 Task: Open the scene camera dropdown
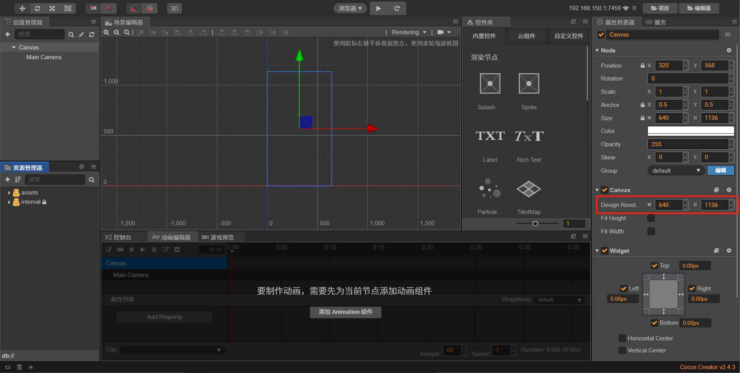click(x=444, y=32)
